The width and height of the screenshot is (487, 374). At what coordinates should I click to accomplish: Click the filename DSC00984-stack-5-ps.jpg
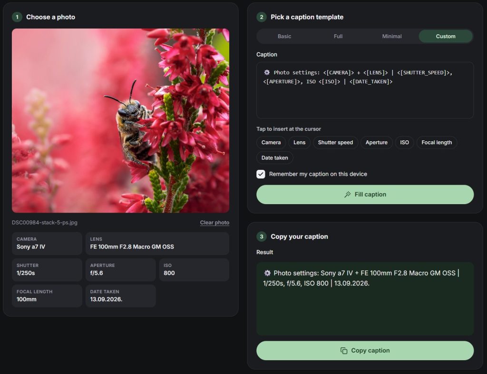(44, 222)
